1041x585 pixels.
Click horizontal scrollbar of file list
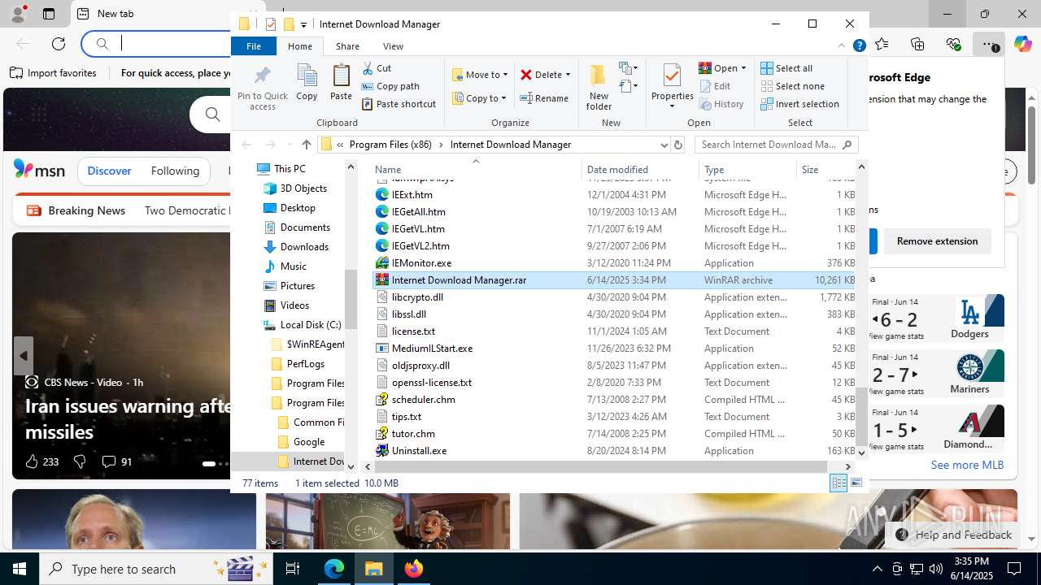[599, 466]
